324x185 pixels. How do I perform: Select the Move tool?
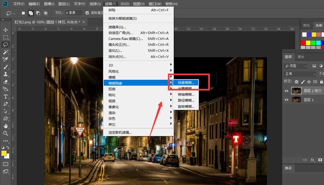(6, 30)
